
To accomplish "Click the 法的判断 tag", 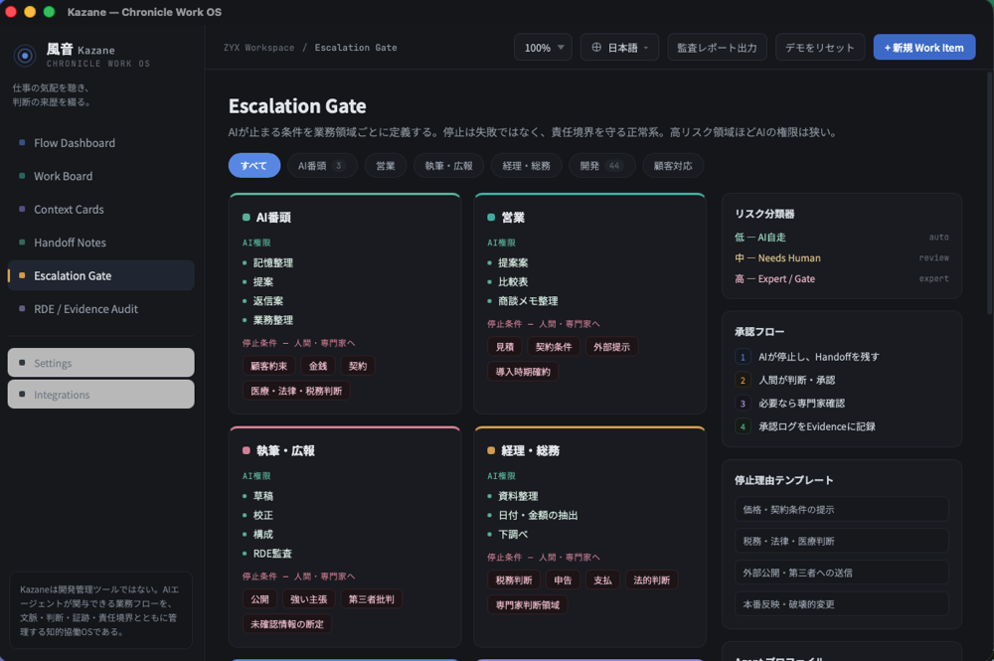I will pos(652,579).
